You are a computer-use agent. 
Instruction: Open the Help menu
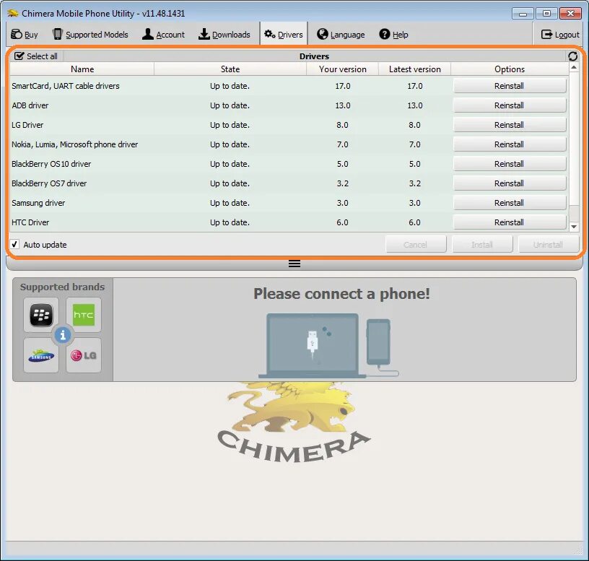393,35
